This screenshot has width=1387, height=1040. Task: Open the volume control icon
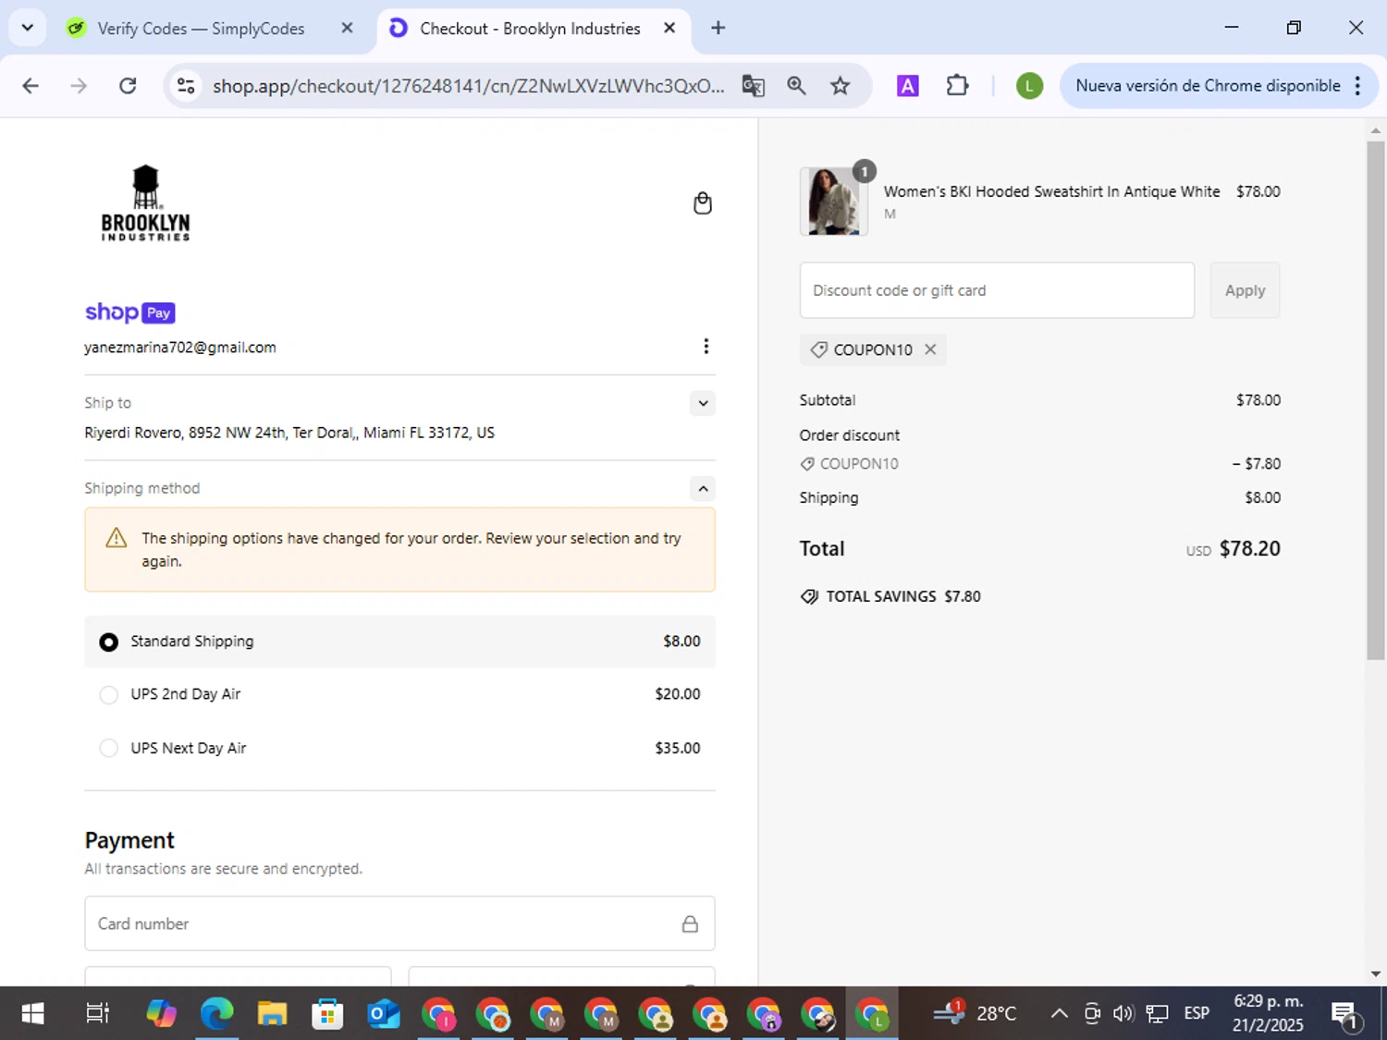[x=1123, y=1013]
